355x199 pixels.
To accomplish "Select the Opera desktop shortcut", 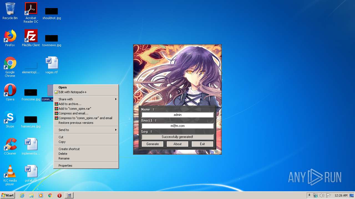I will tap(10, 92).
